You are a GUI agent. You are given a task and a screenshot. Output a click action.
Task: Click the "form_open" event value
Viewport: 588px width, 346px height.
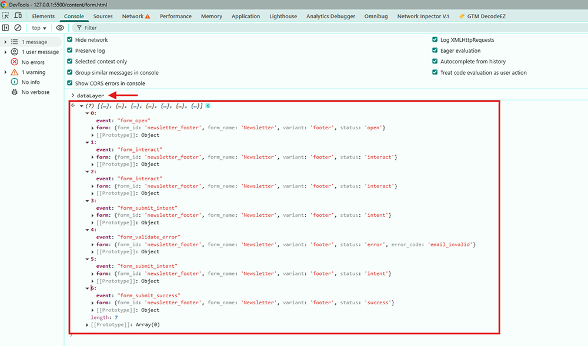pos(133,120)
